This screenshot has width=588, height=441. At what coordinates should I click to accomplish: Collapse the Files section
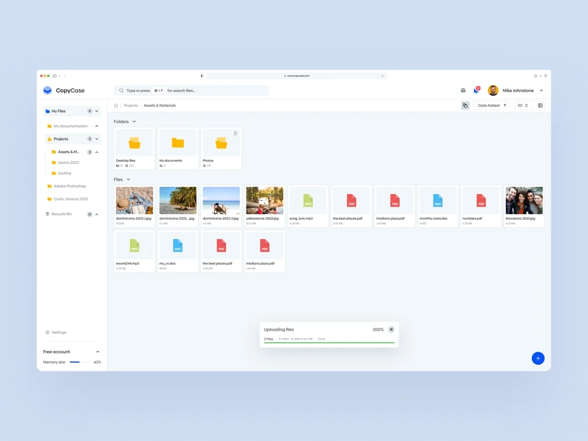coord(128,180)
